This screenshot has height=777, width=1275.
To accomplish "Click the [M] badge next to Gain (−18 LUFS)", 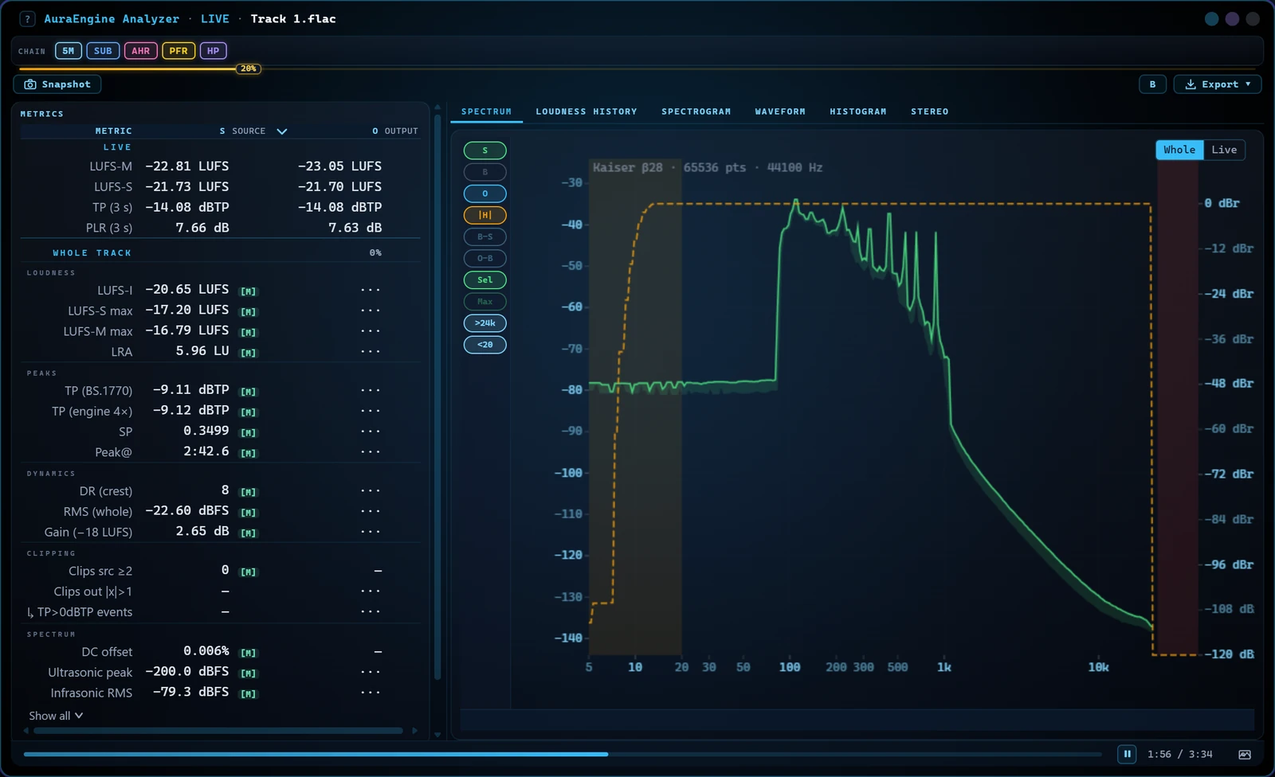I will (x=249, y=533).
